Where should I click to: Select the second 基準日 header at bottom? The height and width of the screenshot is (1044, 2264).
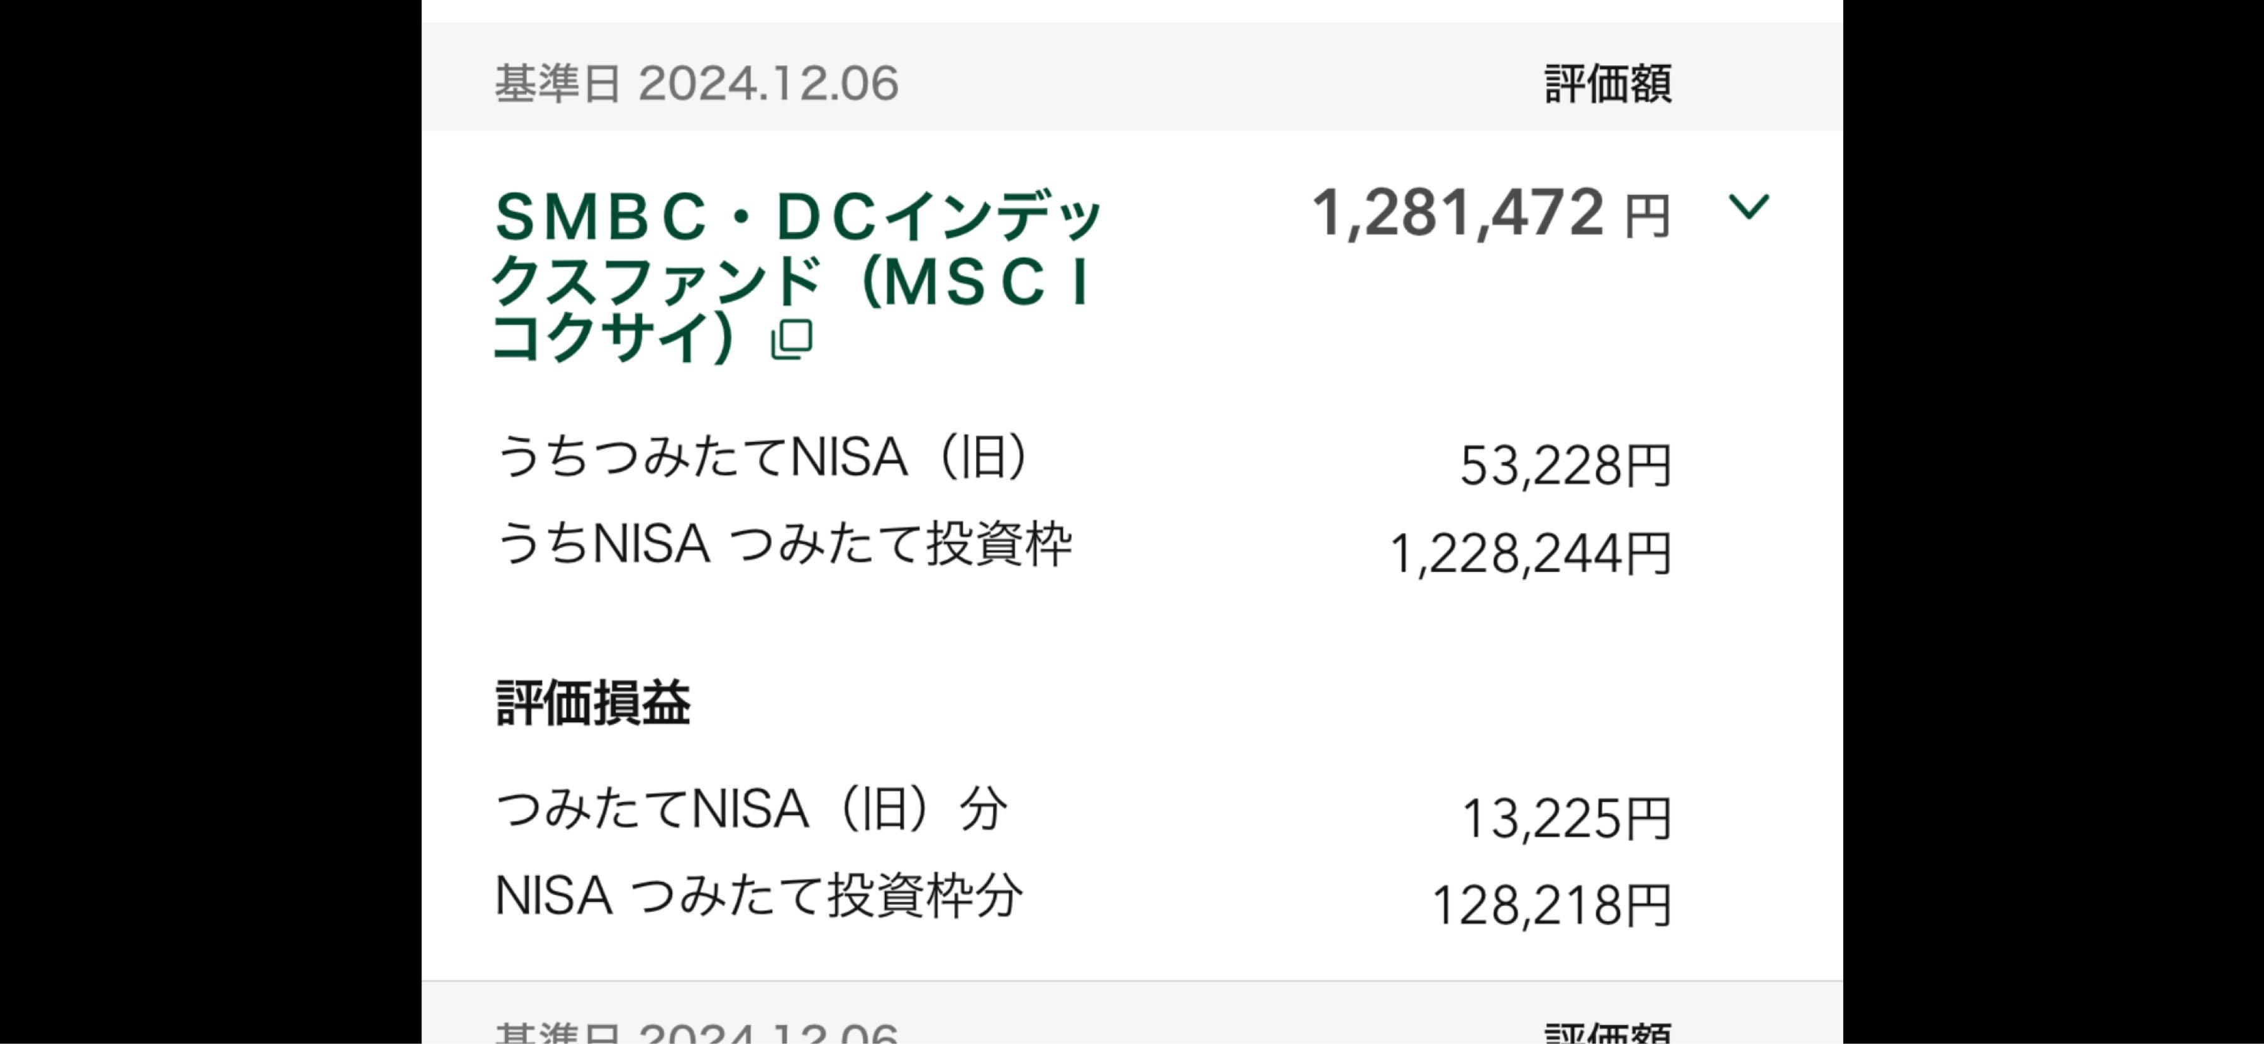click(697, 1033)
